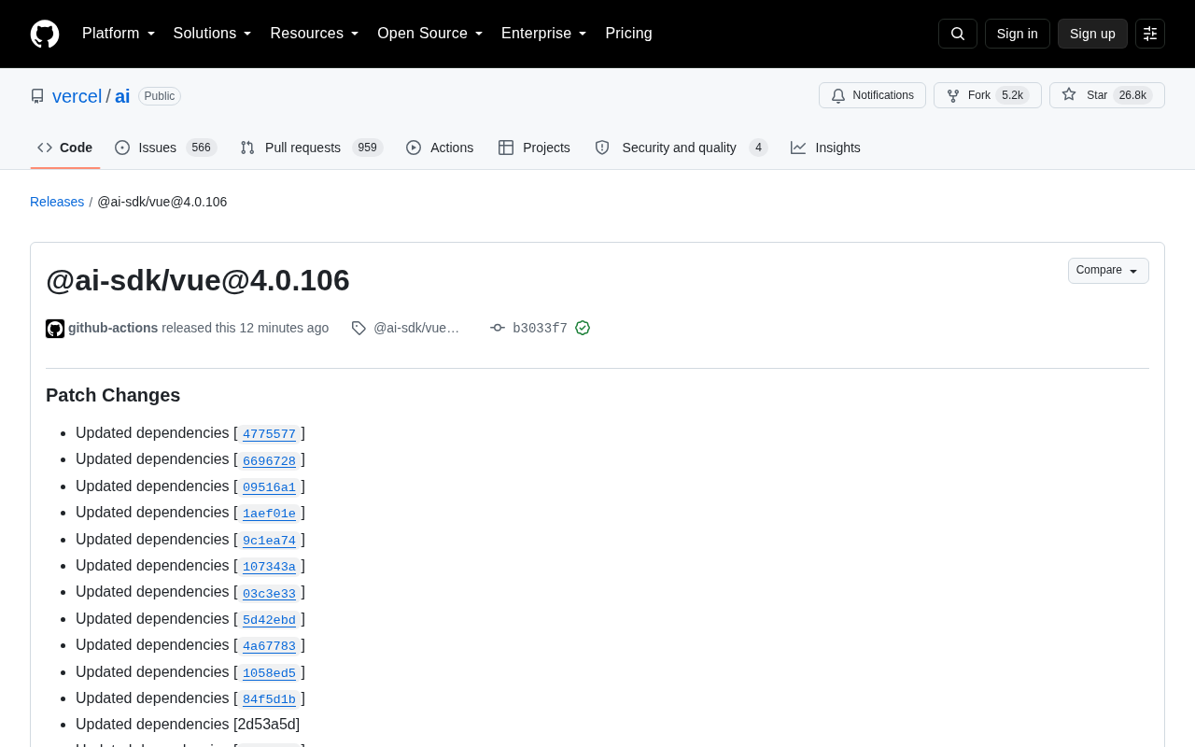Click the repository icon beside vercel
Screen dimensions: 1195x747
[x=37, y=96]
